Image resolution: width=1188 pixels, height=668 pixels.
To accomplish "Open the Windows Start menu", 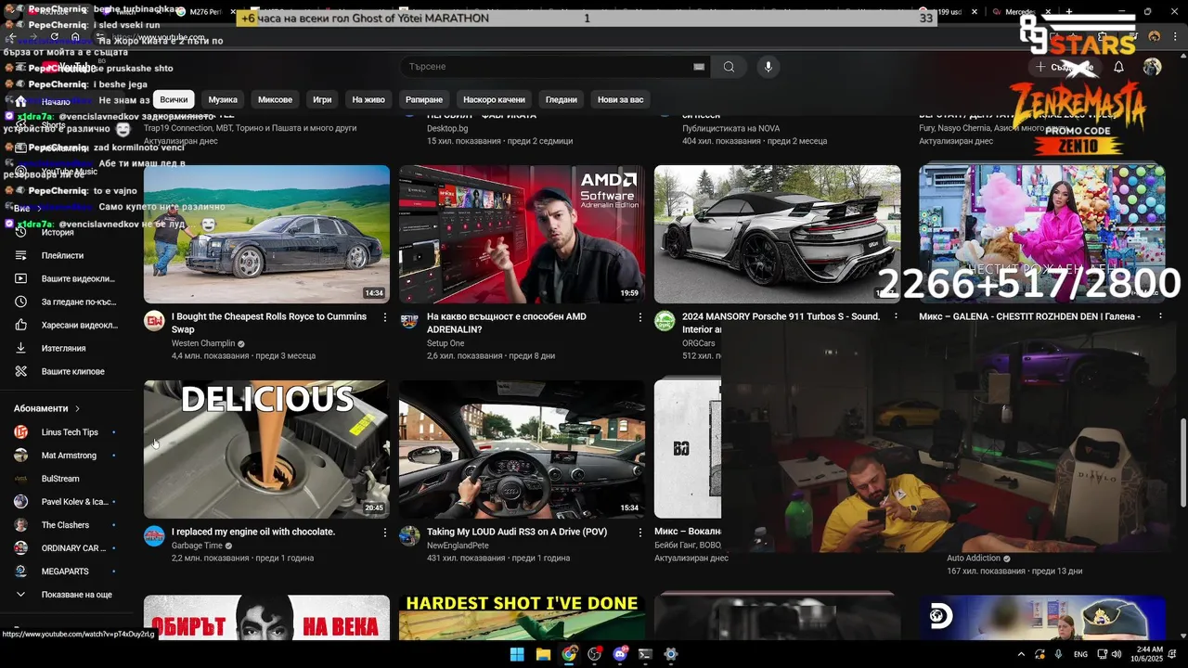I will coord(517,654).
